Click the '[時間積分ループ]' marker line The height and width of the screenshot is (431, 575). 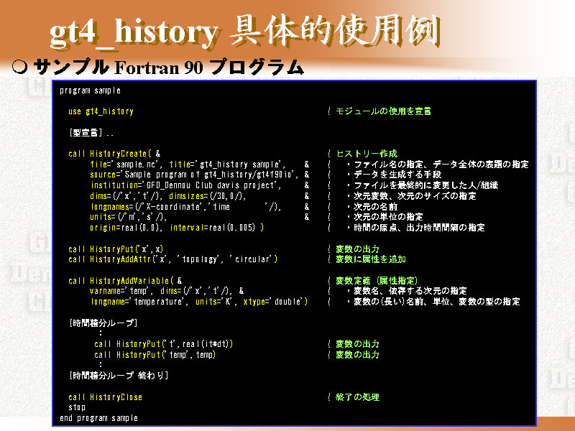(103, 323)
